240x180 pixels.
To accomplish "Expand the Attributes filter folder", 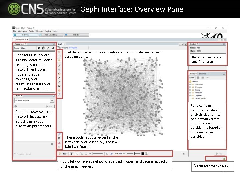I will [x=190, y=84].
